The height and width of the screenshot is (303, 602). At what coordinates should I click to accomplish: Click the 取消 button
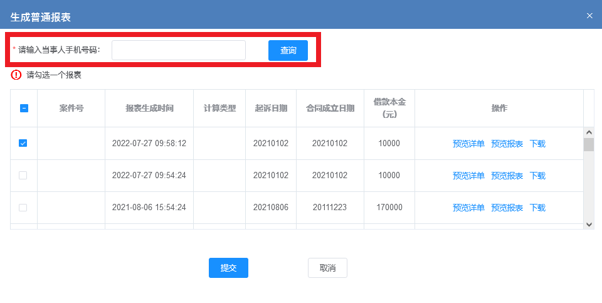(x=327, y=268)
